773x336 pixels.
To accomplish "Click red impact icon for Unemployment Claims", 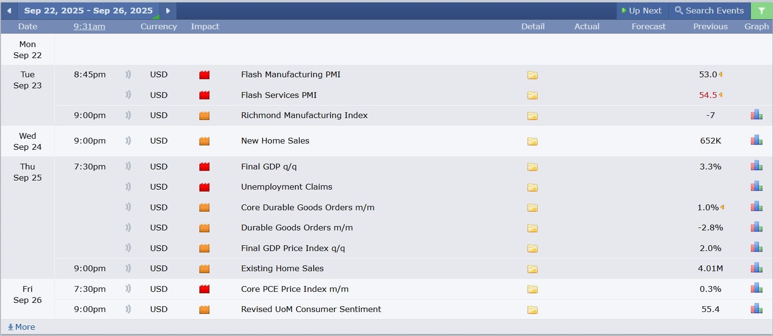I will (x=204, y=187).
